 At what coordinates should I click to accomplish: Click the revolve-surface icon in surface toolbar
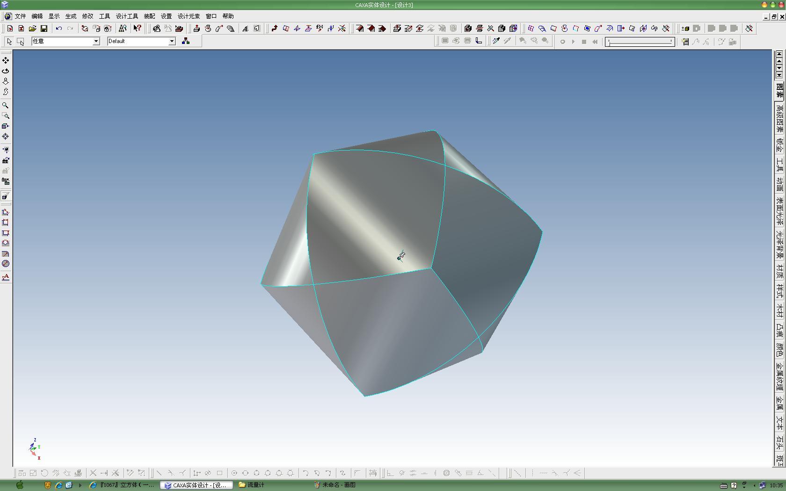point(565,29)
